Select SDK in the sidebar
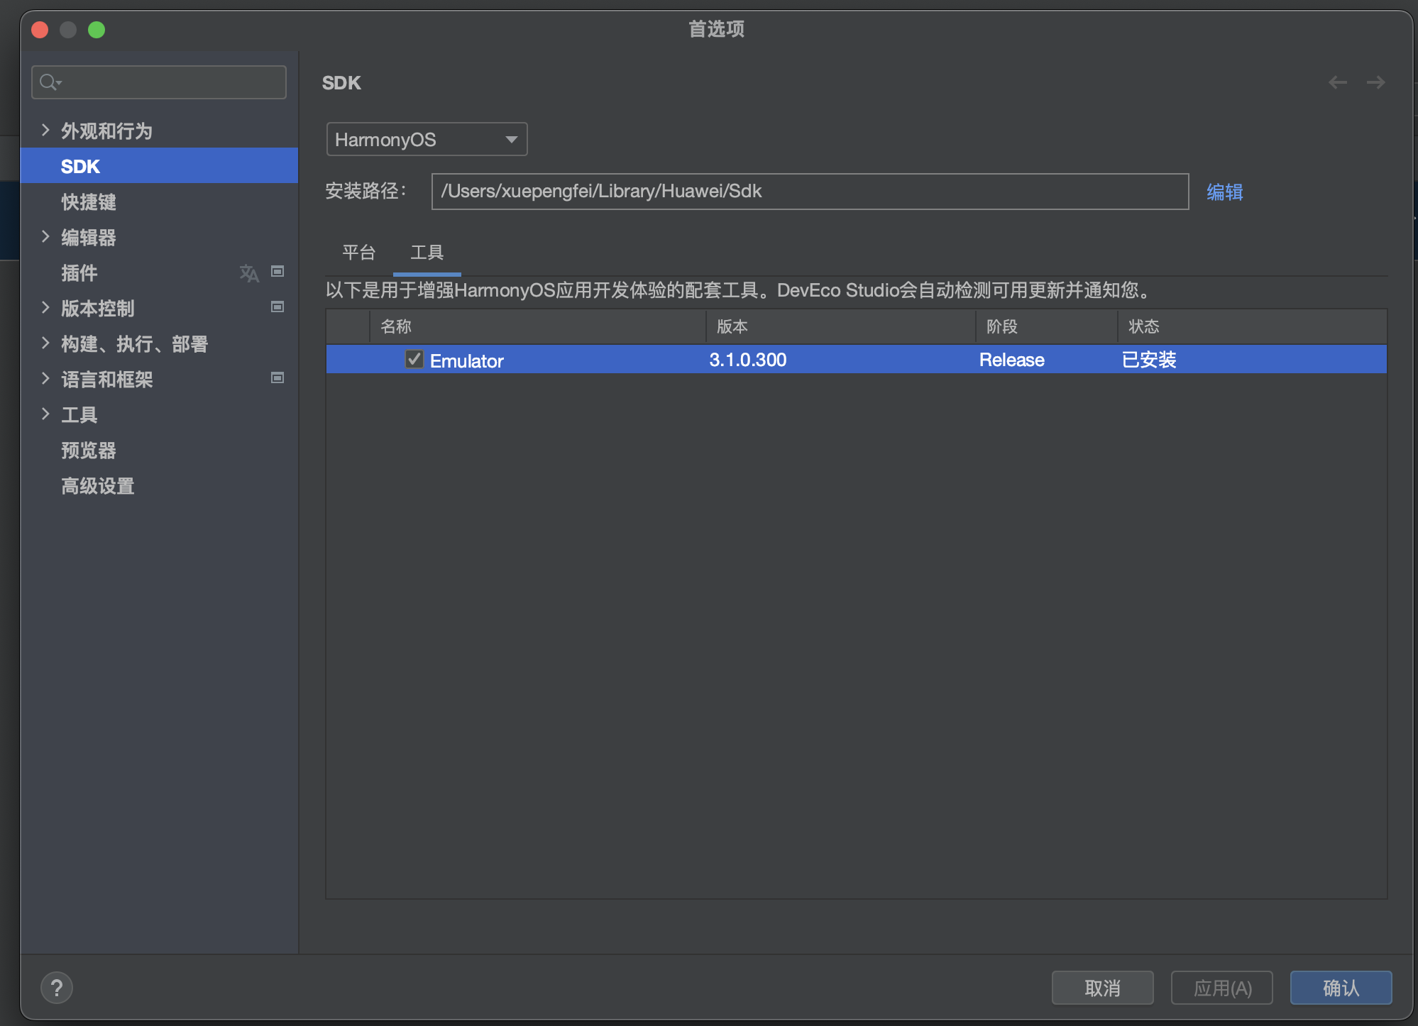 pyautogui.click(x=159, y=166)
